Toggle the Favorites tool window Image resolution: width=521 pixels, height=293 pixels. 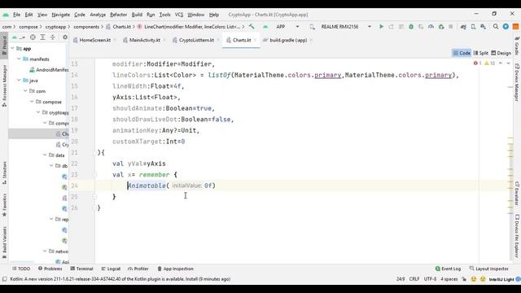(x=4, y=205)
